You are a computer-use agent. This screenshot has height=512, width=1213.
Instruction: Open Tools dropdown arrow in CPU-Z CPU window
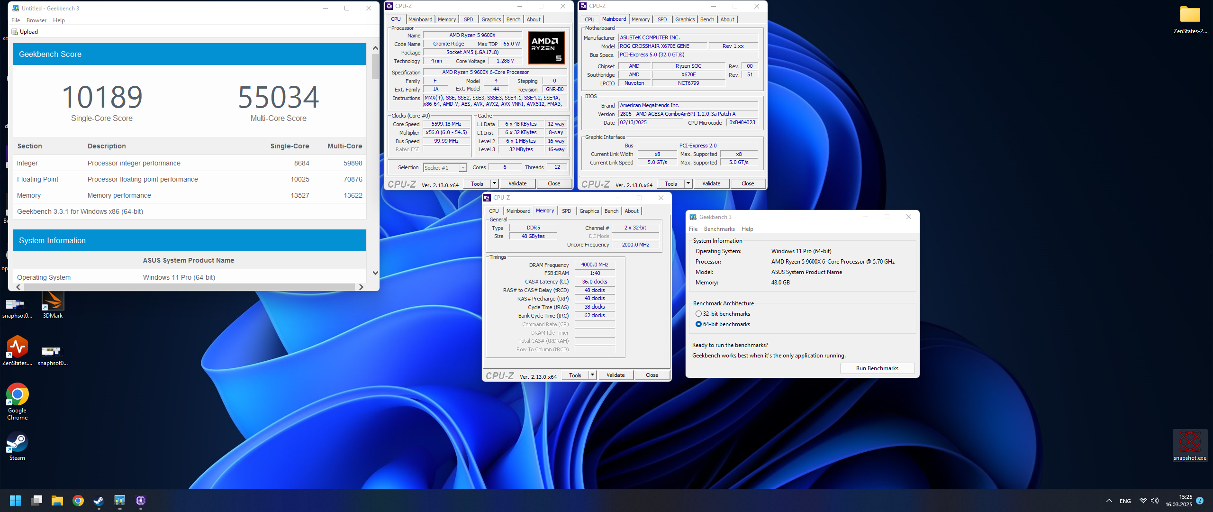494,183
